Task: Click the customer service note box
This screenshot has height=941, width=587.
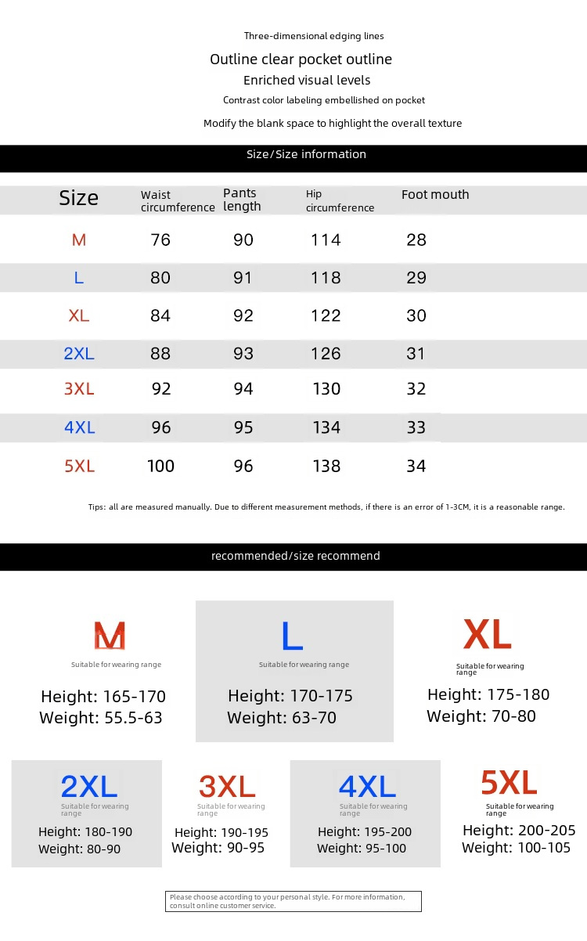Action: pyautogui.click(x=293, y=901)
